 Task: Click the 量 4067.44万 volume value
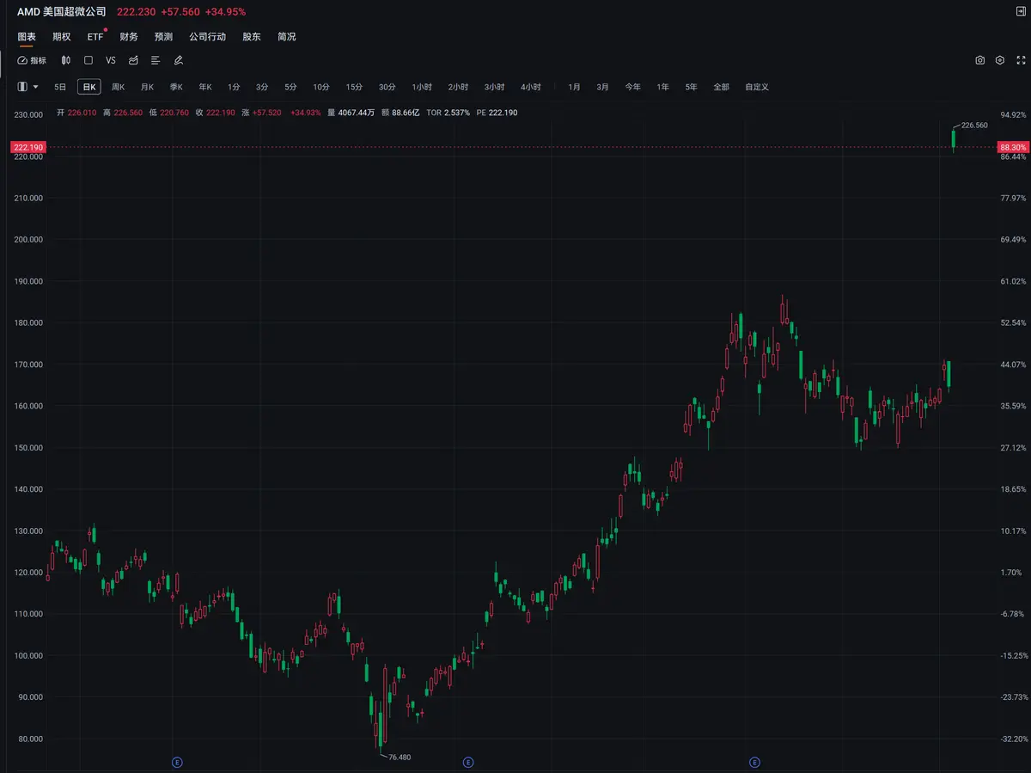[351, 113]
